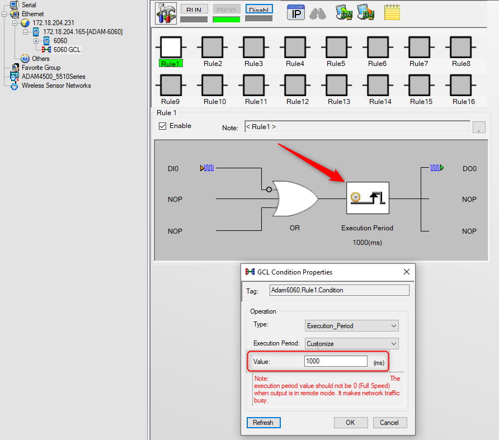Click the yellow notepad icon in toolbar

pyautogui.click(x=392, y=12)
